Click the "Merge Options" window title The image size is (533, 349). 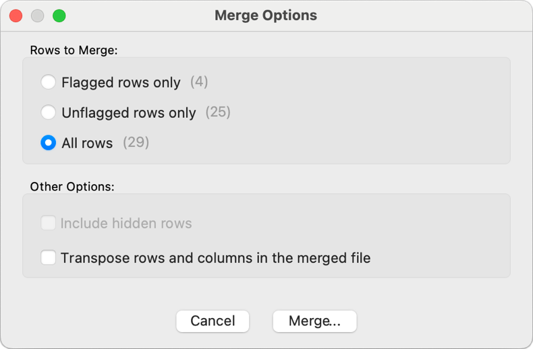(x=266, y=15)
